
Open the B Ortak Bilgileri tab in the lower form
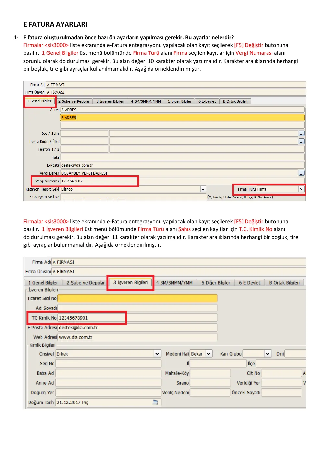coord(284,283)
